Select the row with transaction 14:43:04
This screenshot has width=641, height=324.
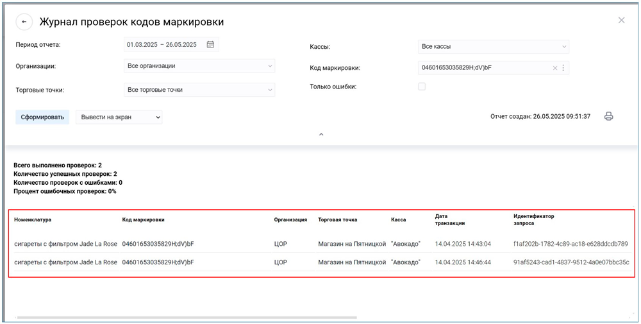click(320, 244)
